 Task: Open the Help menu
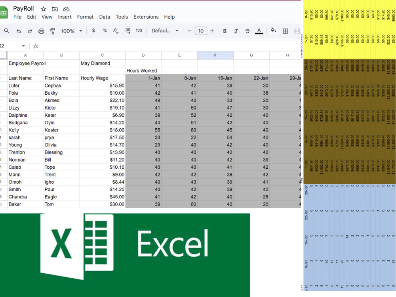(169, 17)
